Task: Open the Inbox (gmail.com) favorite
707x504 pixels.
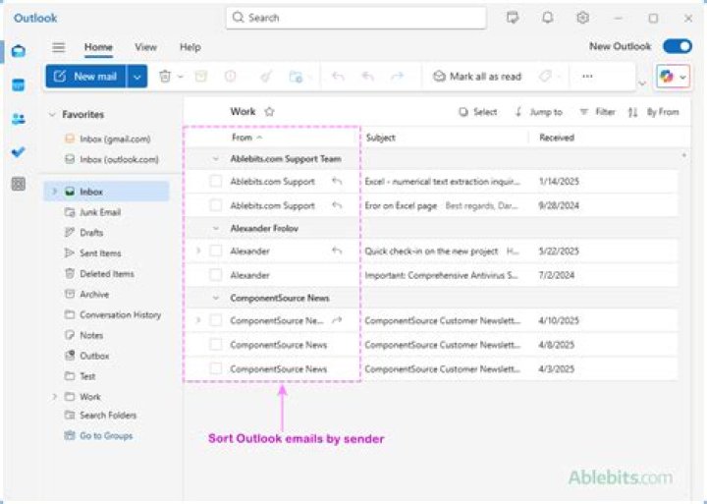Action: tap(108, 139)
